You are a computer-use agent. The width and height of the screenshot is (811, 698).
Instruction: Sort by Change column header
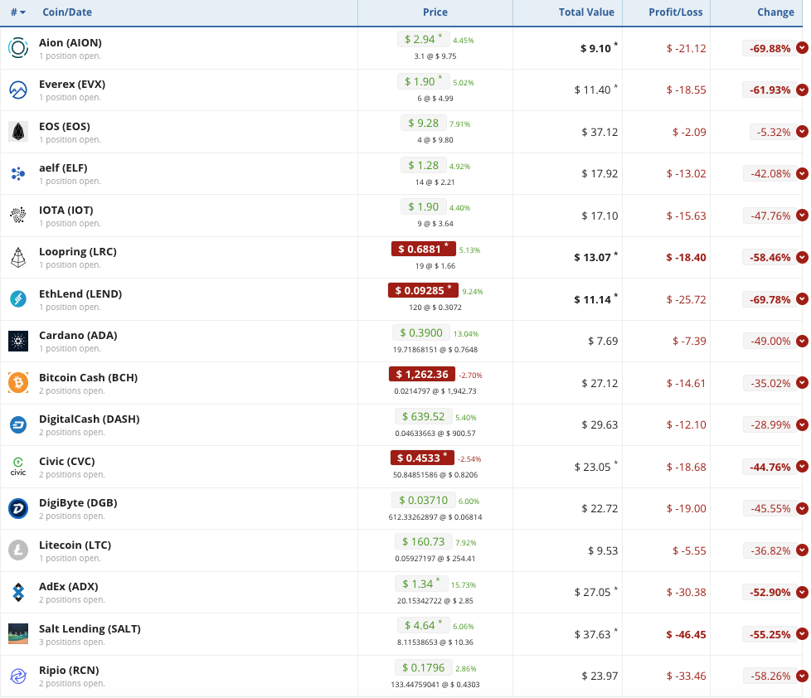coord(775,12)
